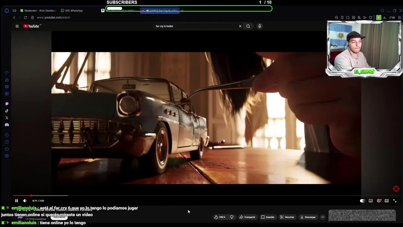Open TikTok in the sidebar

click(7, 111)
